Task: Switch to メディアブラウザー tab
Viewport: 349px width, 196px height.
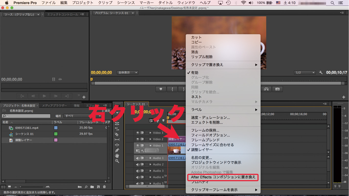Action: (x=54, y=105)
